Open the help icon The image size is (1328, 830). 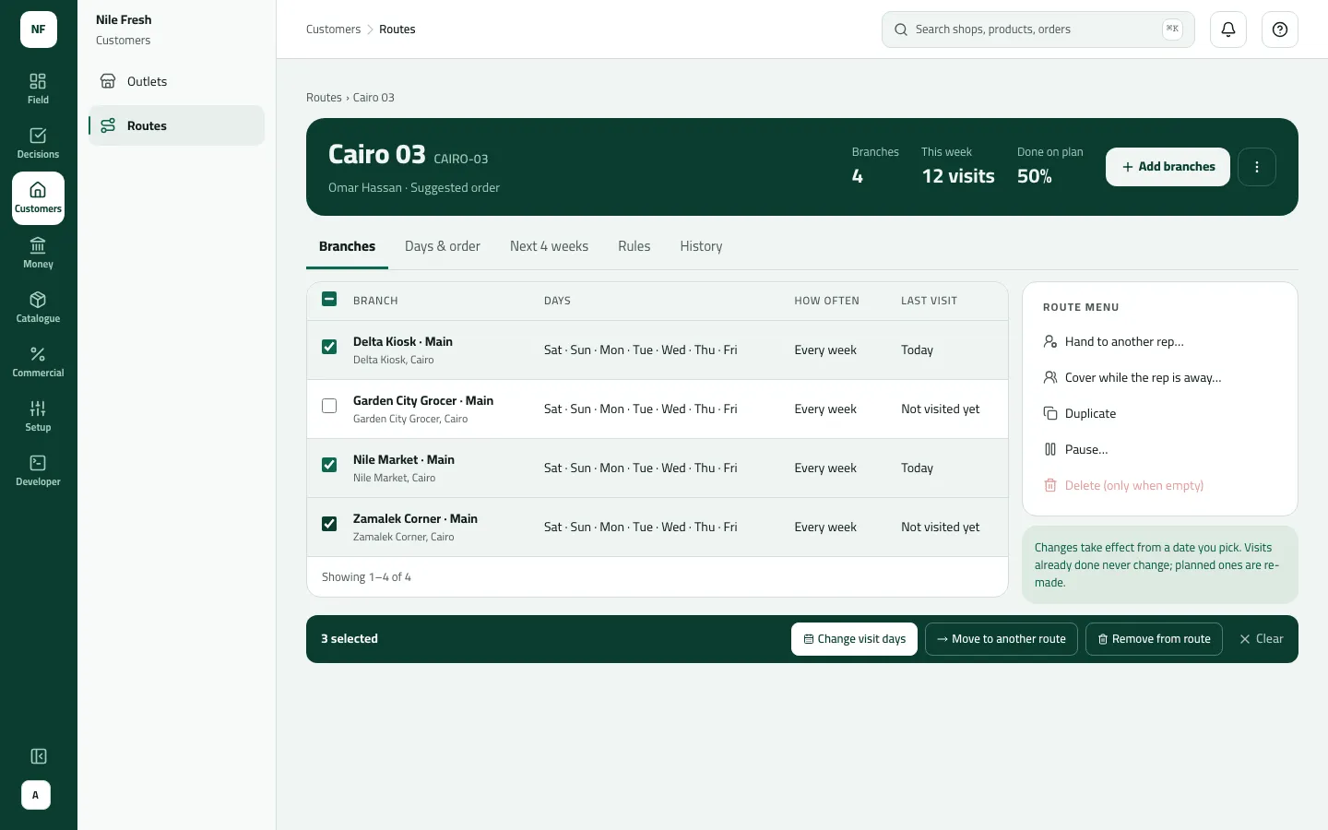coord(1280,30)
